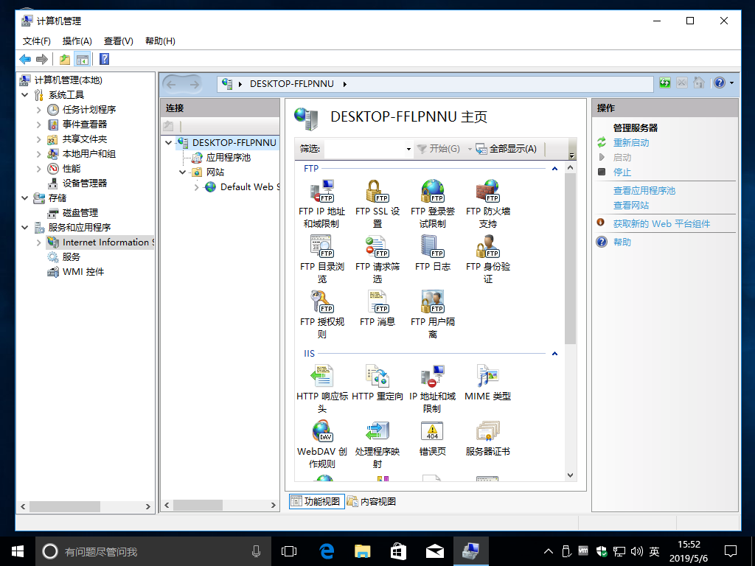The height and width of the screenshot is (566, 755).
Task: Collapse the IIS group section
Action: [554, 353]
